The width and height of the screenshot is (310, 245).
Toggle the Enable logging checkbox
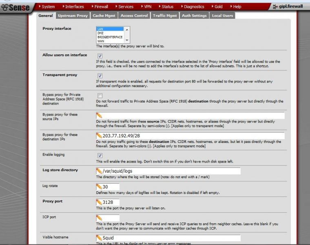[100, 155]
